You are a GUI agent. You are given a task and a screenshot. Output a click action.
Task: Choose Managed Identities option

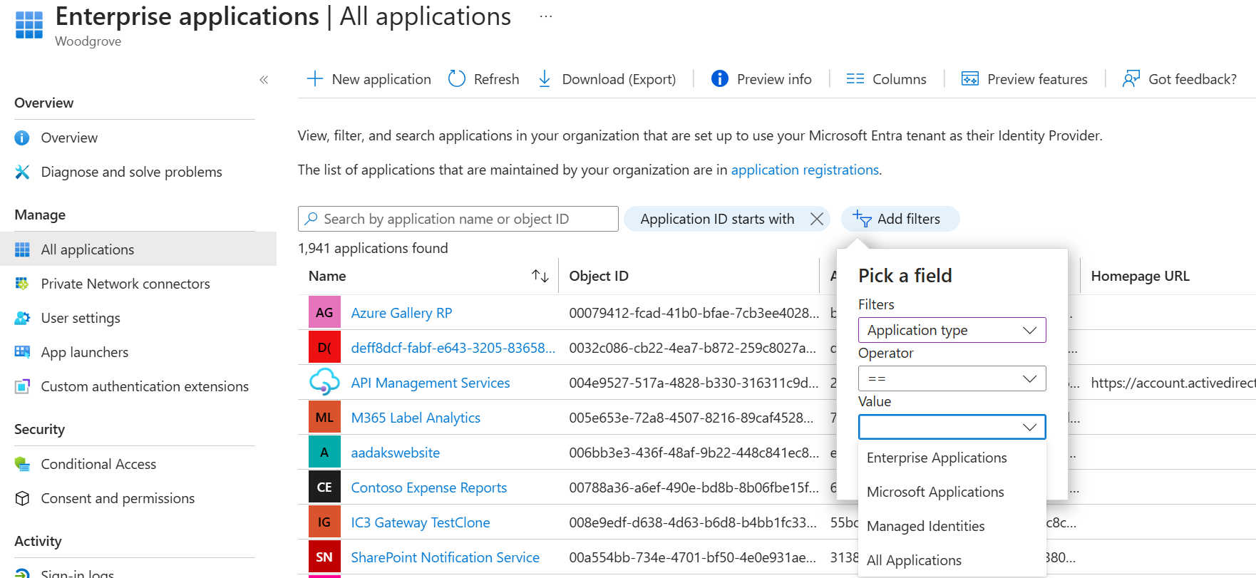click(925, 526)
